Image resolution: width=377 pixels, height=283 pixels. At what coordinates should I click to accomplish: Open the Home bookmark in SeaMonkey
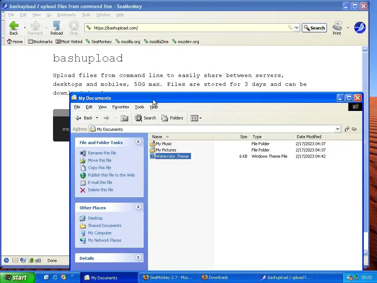tap(15, 42)
